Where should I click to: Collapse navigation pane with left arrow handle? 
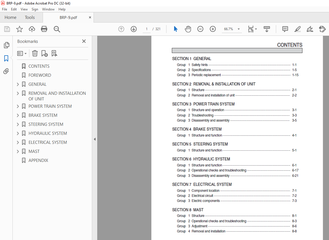(x=95, y=139)
